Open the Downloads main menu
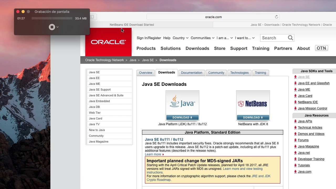 point(197,48)
